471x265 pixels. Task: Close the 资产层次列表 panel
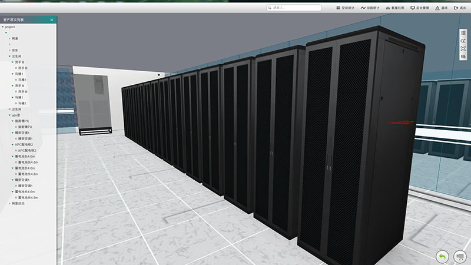pyautogui.click(x=52, y=20)
